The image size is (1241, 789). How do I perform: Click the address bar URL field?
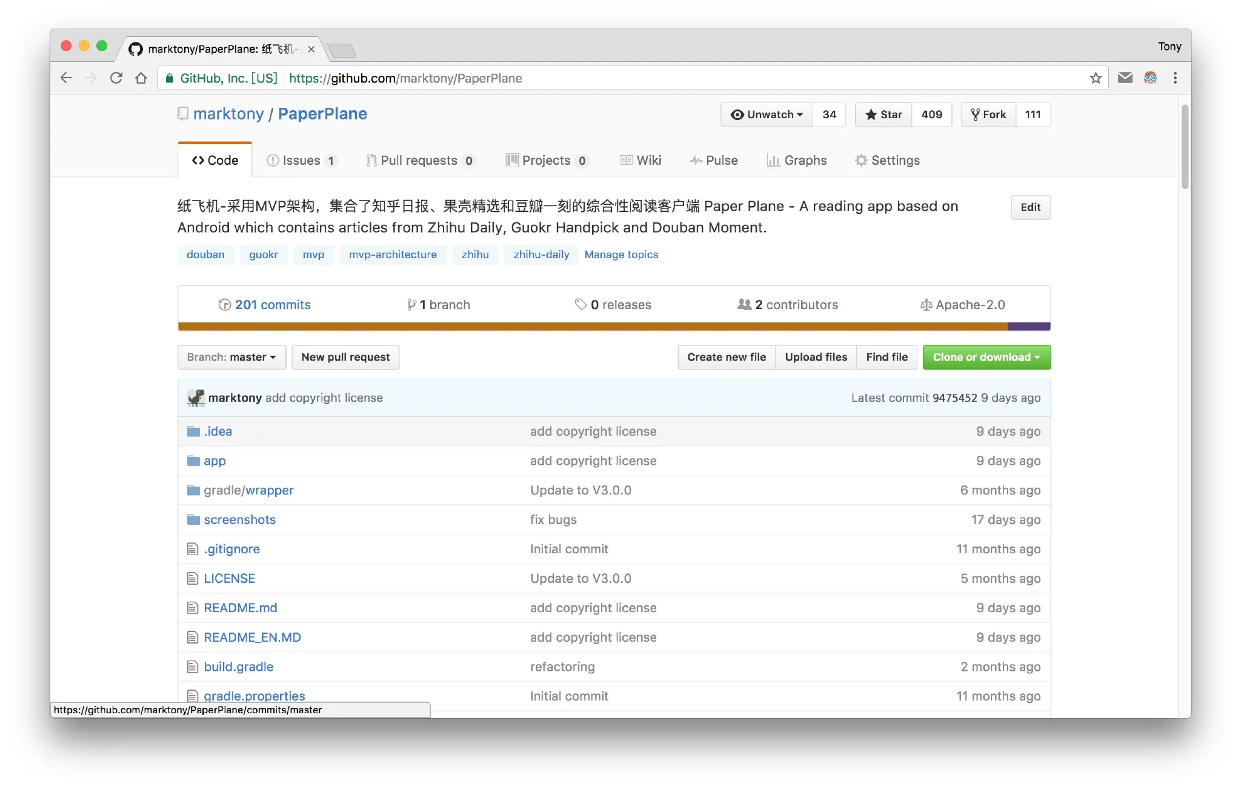tap(634, 78)
